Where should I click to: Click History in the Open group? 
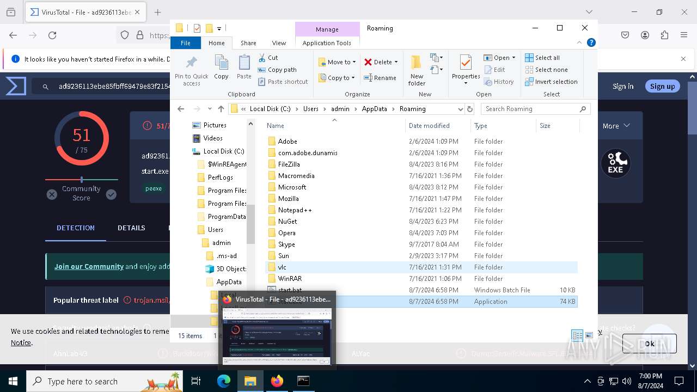[x=498, y=82]
